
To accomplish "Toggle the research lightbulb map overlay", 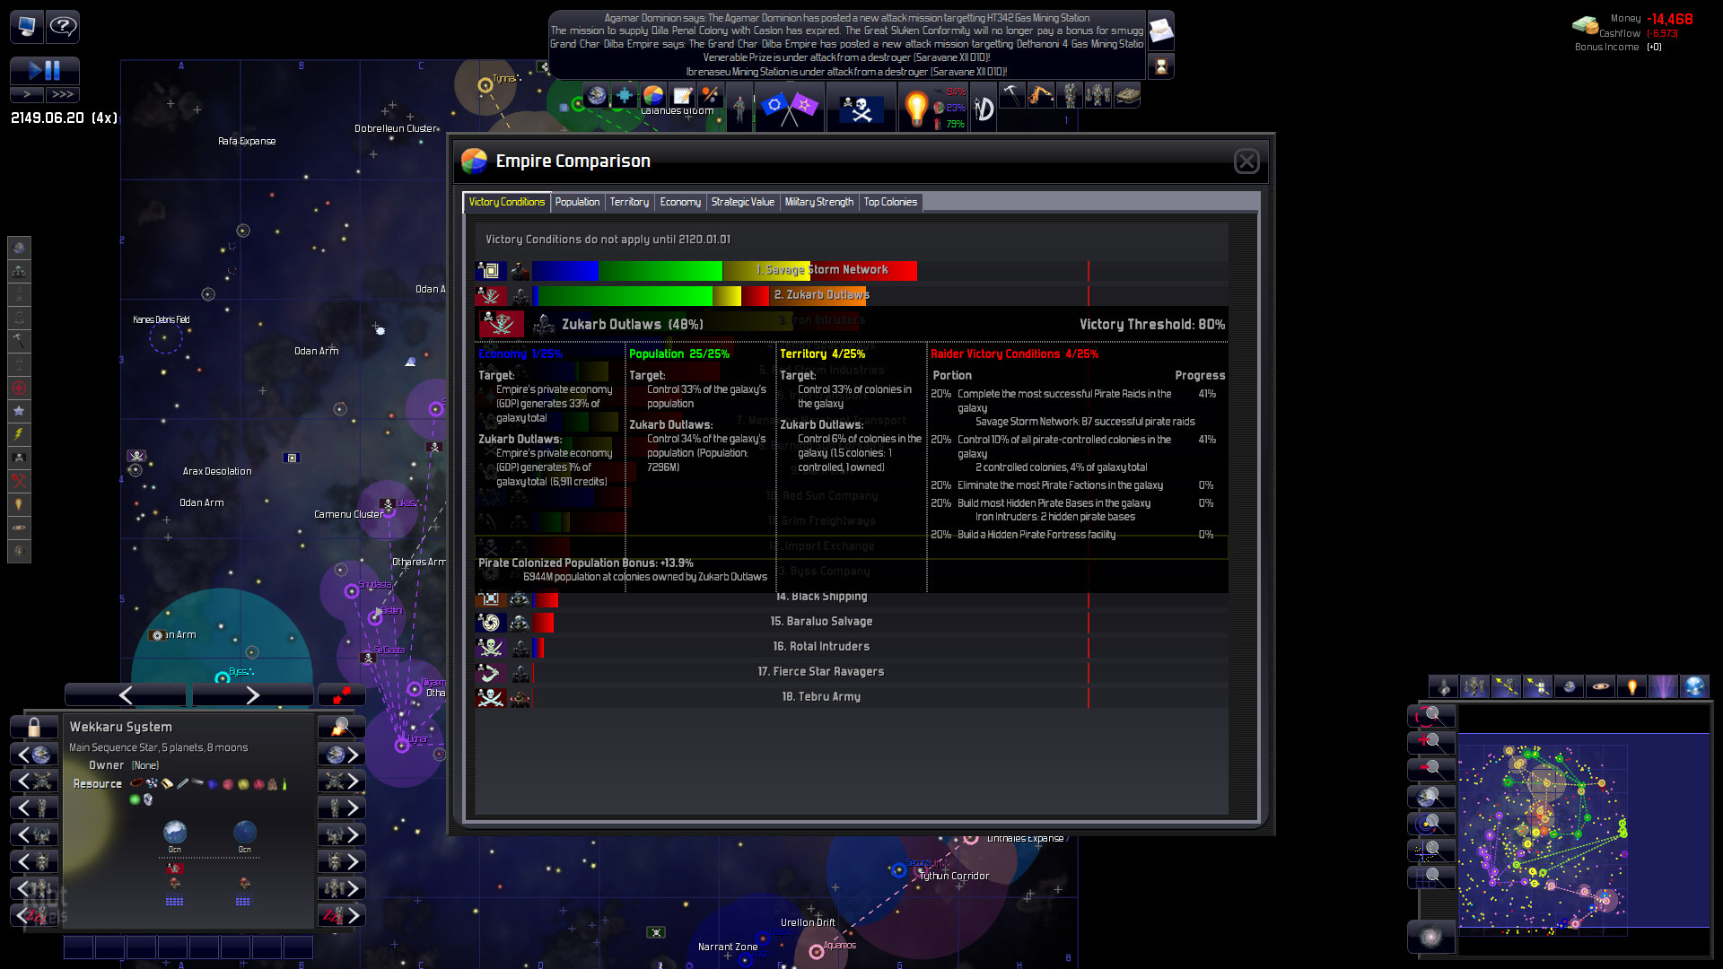I will [1631, 687].
